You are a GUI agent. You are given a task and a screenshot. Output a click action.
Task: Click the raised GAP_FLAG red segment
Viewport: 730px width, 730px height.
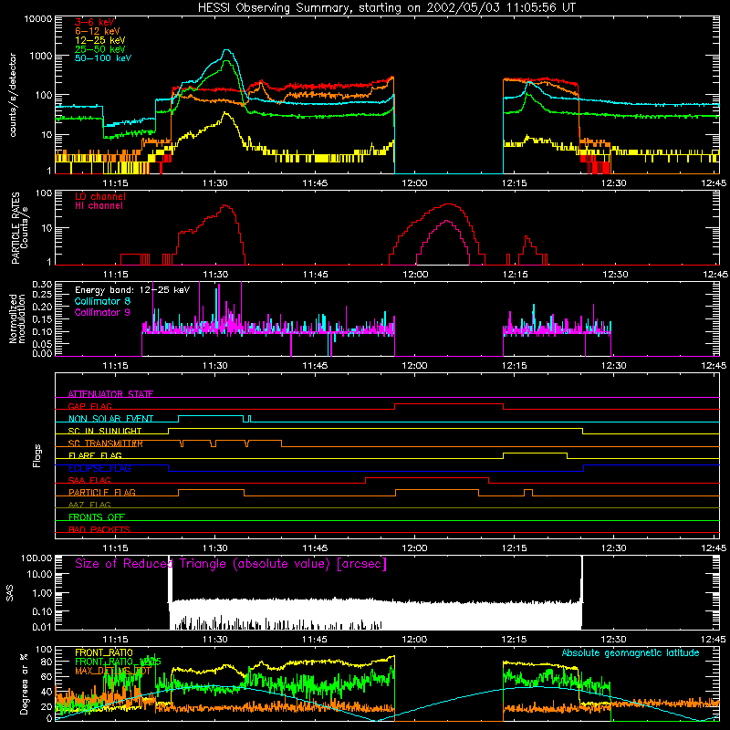[449, 404]
